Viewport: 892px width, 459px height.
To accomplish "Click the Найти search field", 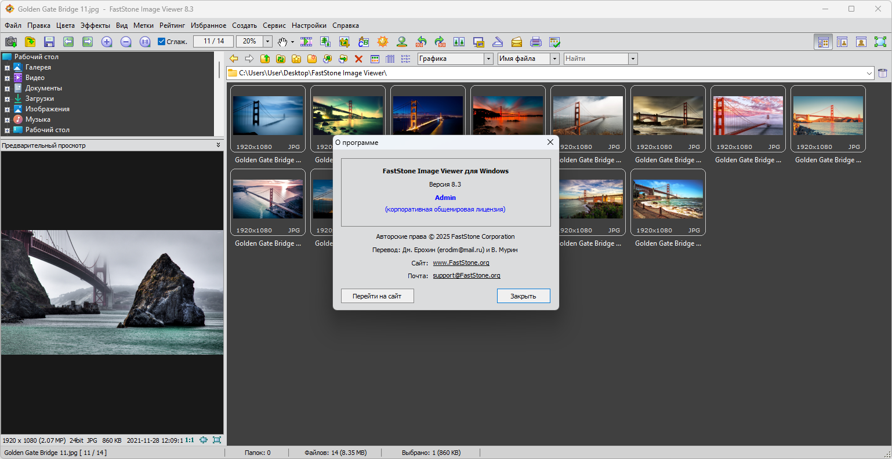I will pos(596,59).
